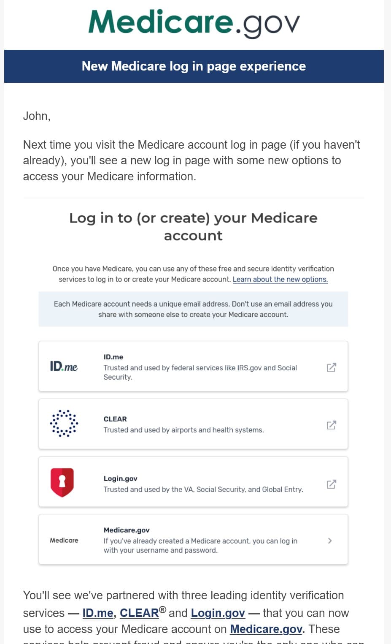Select the Medicare.gov card title

(x=127, y=530)
